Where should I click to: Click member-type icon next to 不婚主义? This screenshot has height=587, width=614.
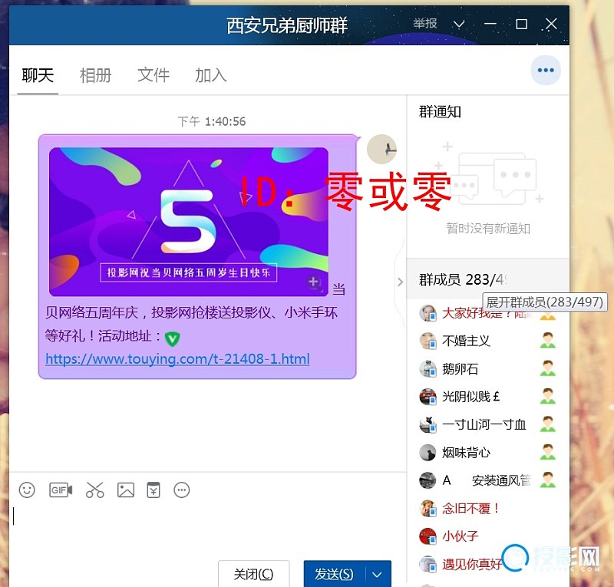tap(547, 340)
